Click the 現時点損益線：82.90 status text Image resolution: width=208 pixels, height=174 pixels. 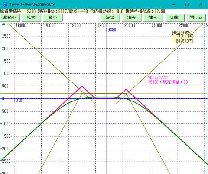pyautogui.click(x=145, y=11)
